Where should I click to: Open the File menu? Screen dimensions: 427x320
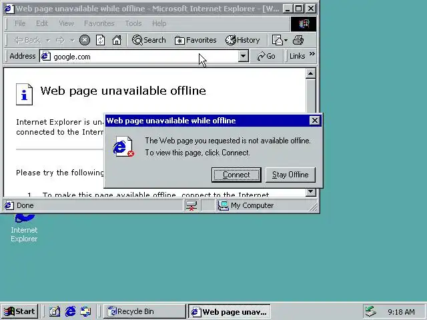(20, 23)
